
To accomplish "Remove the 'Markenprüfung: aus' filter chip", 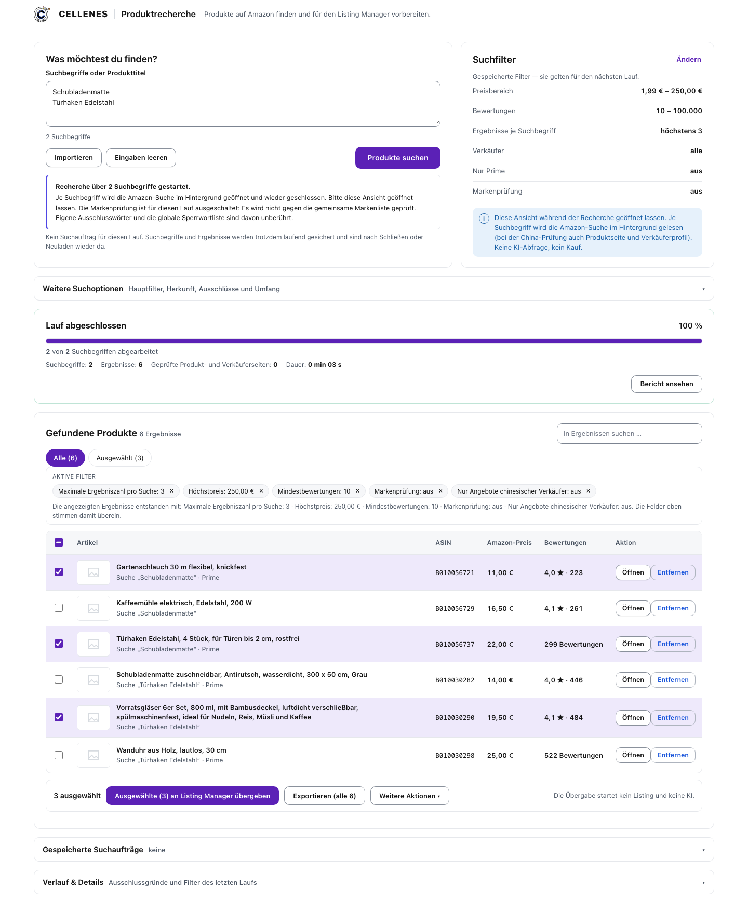I will (440, 491).
